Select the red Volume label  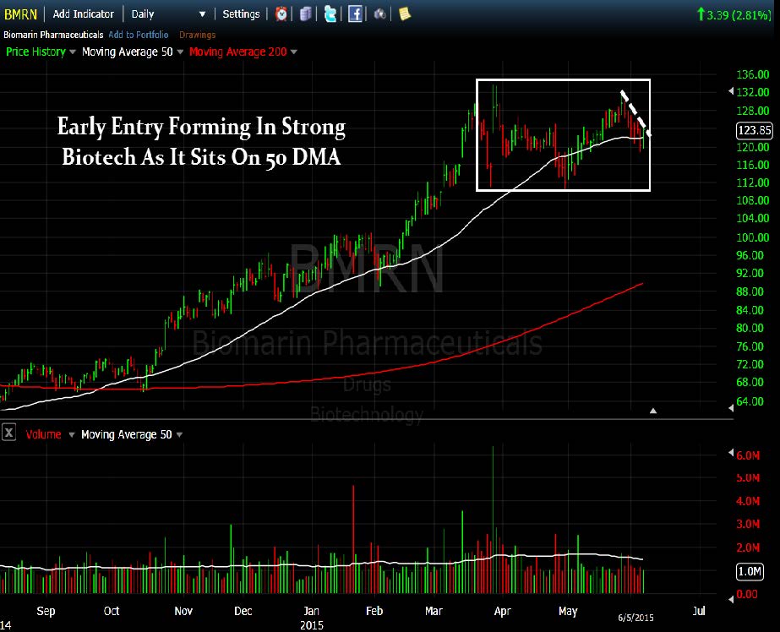(x=43, y=434)
